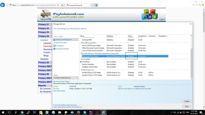Open the Favorites star icon

(x=197, y=5)
